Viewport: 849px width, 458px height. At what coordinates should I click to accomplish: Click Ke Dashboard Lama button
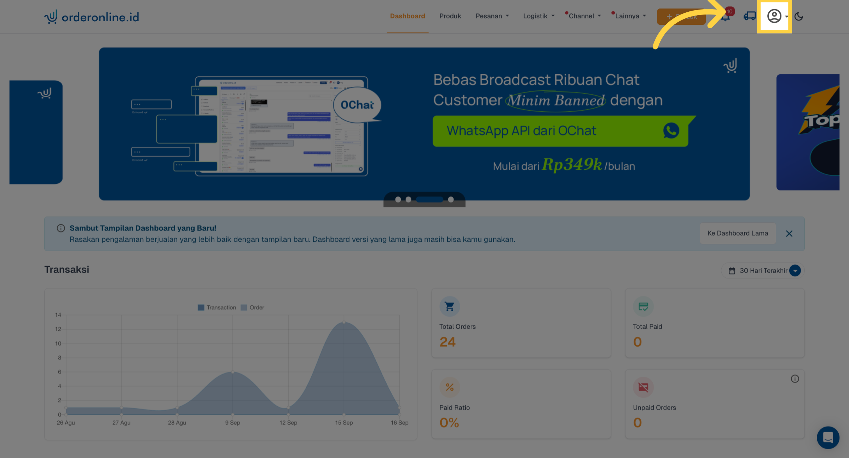[738, 233]
